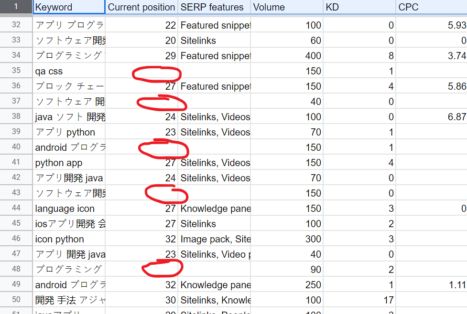Screen dimensions: 467x314
Task: Select row header 32
Action: (16, 25)
